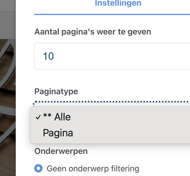Click the number of pages input field
190x176 pixels.
[112, 56]
